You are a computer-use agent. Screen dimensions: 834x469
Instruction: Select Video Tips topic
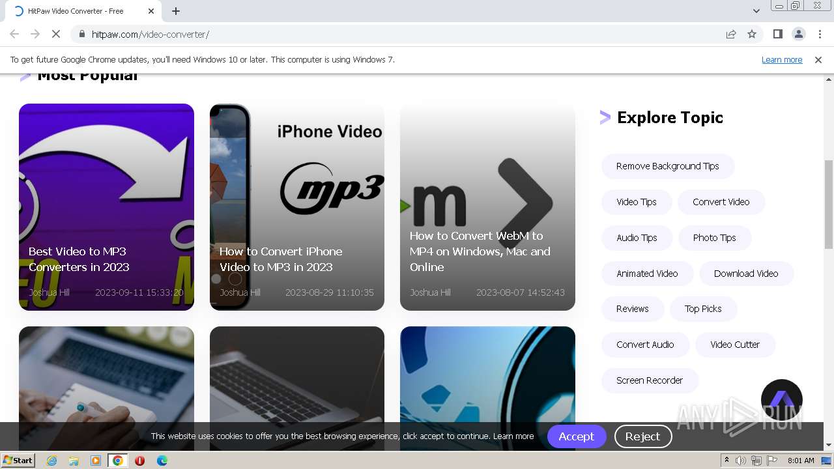(x=637, y=202)
